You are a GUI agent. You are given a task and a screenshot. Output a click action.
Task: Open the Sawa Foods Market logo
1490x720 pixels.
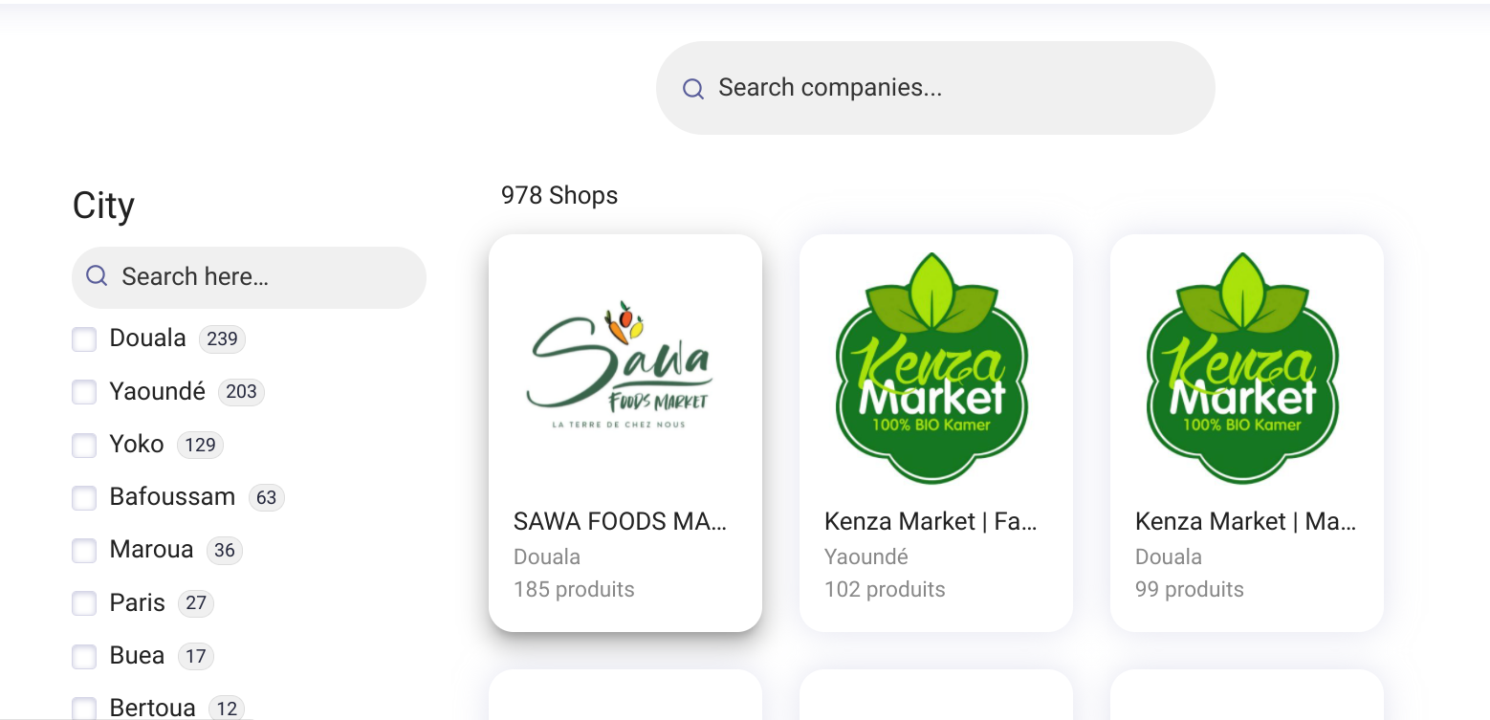[x=620, y=365]
